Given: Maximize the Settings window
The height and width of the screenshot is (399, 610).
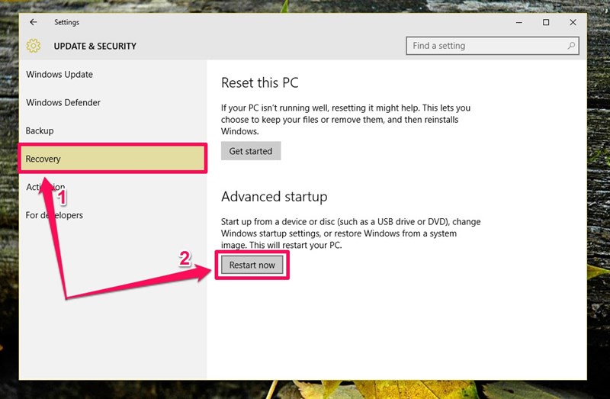Looking at the screenshot, I should [x=545, y=22].
